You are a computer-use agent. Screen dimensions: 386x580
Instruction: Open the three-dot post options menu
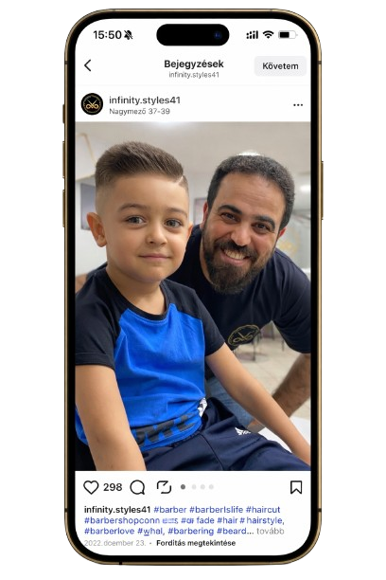pyautogui.click(x=298, y=105)
